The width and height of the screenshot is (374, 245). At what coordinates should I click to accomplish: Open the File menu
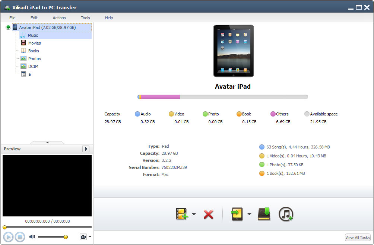click(x=12, y=18)
